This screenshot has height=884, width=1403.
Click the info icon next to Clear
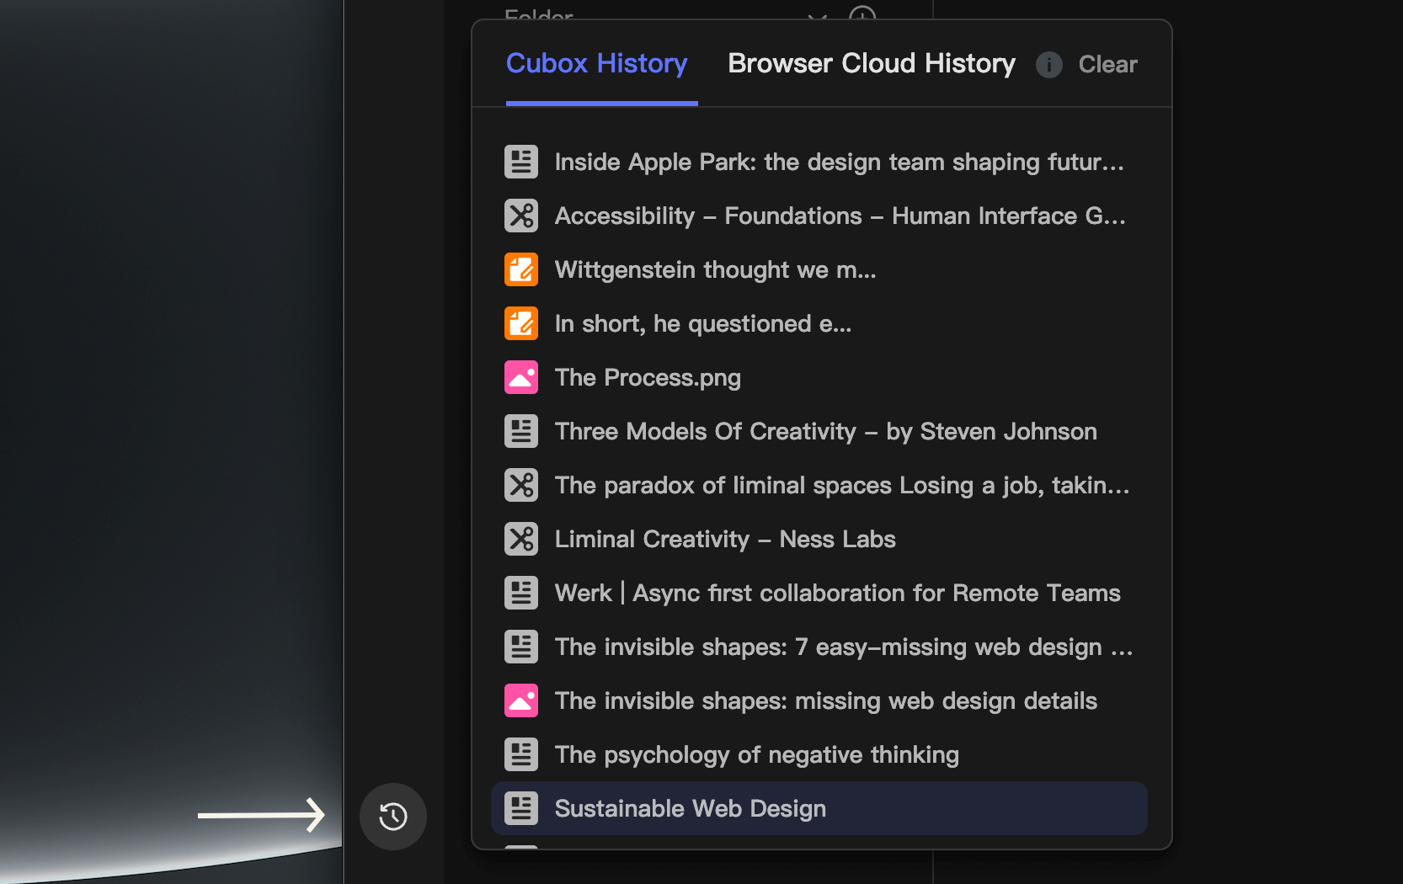(x=1048, y=65)
